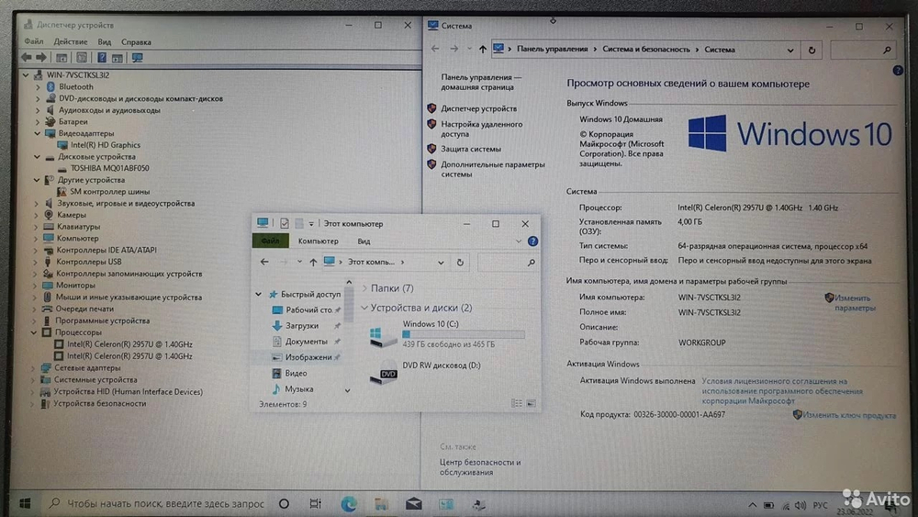Screen dimensions: 918x517
Task: Click the search box in This PC window
Action: [x=507, y=263]
